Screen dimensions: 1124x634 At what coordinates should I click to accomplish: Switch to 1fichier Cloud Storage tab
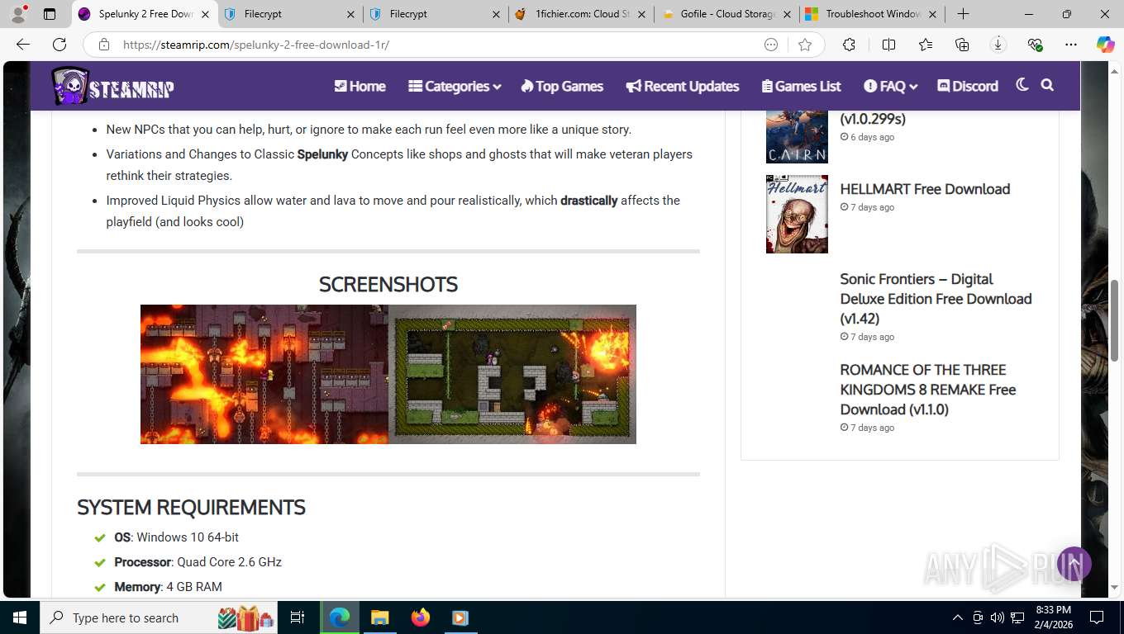(x=580, y=14)
